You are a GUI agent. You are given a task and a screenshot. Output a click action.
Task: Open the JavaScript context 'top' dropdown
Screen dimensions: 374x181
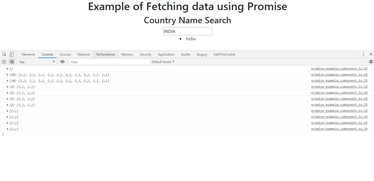coord(37,62)
